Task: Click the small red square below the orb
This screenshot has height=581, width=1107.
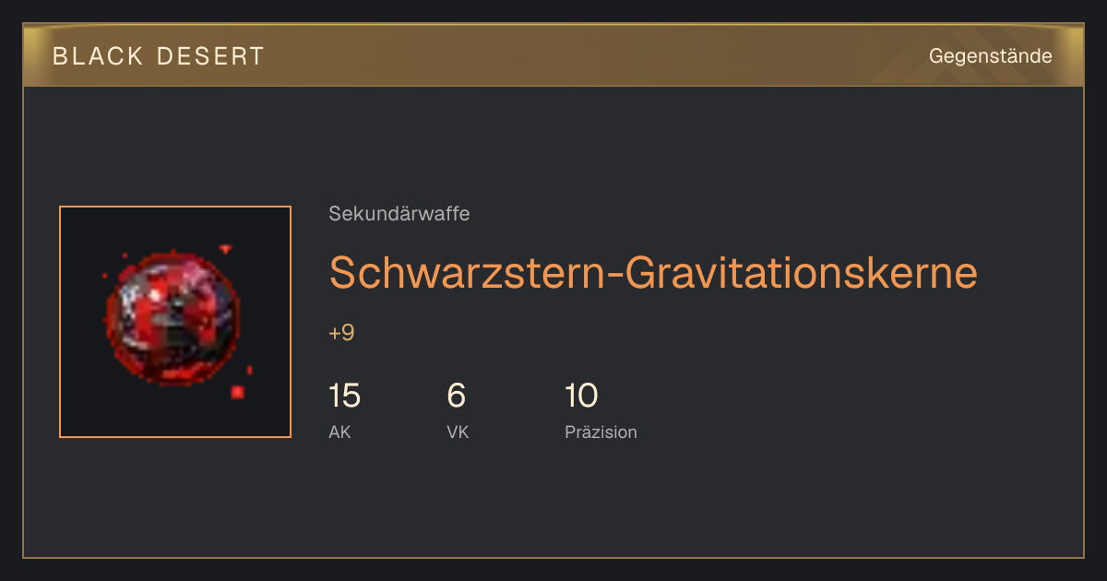Action: 237,392
